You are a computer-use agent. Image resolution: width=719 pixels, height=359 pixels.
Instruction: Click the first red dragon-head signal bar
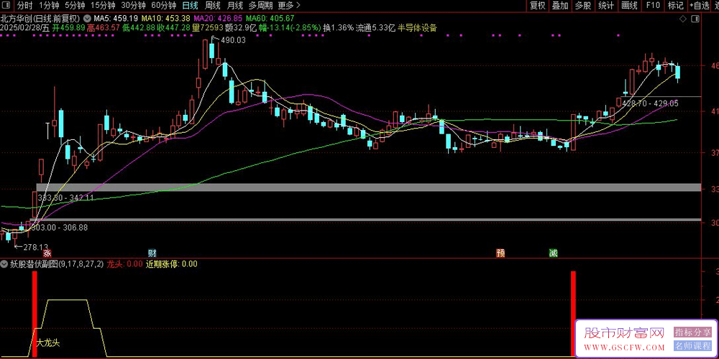(35, 314)
